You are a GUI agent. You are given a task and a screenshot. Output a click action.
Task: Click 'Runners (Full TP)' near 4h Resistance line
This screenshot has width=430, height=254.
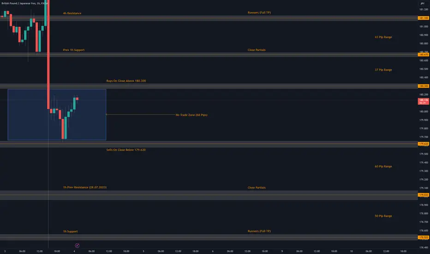(259, 12)
